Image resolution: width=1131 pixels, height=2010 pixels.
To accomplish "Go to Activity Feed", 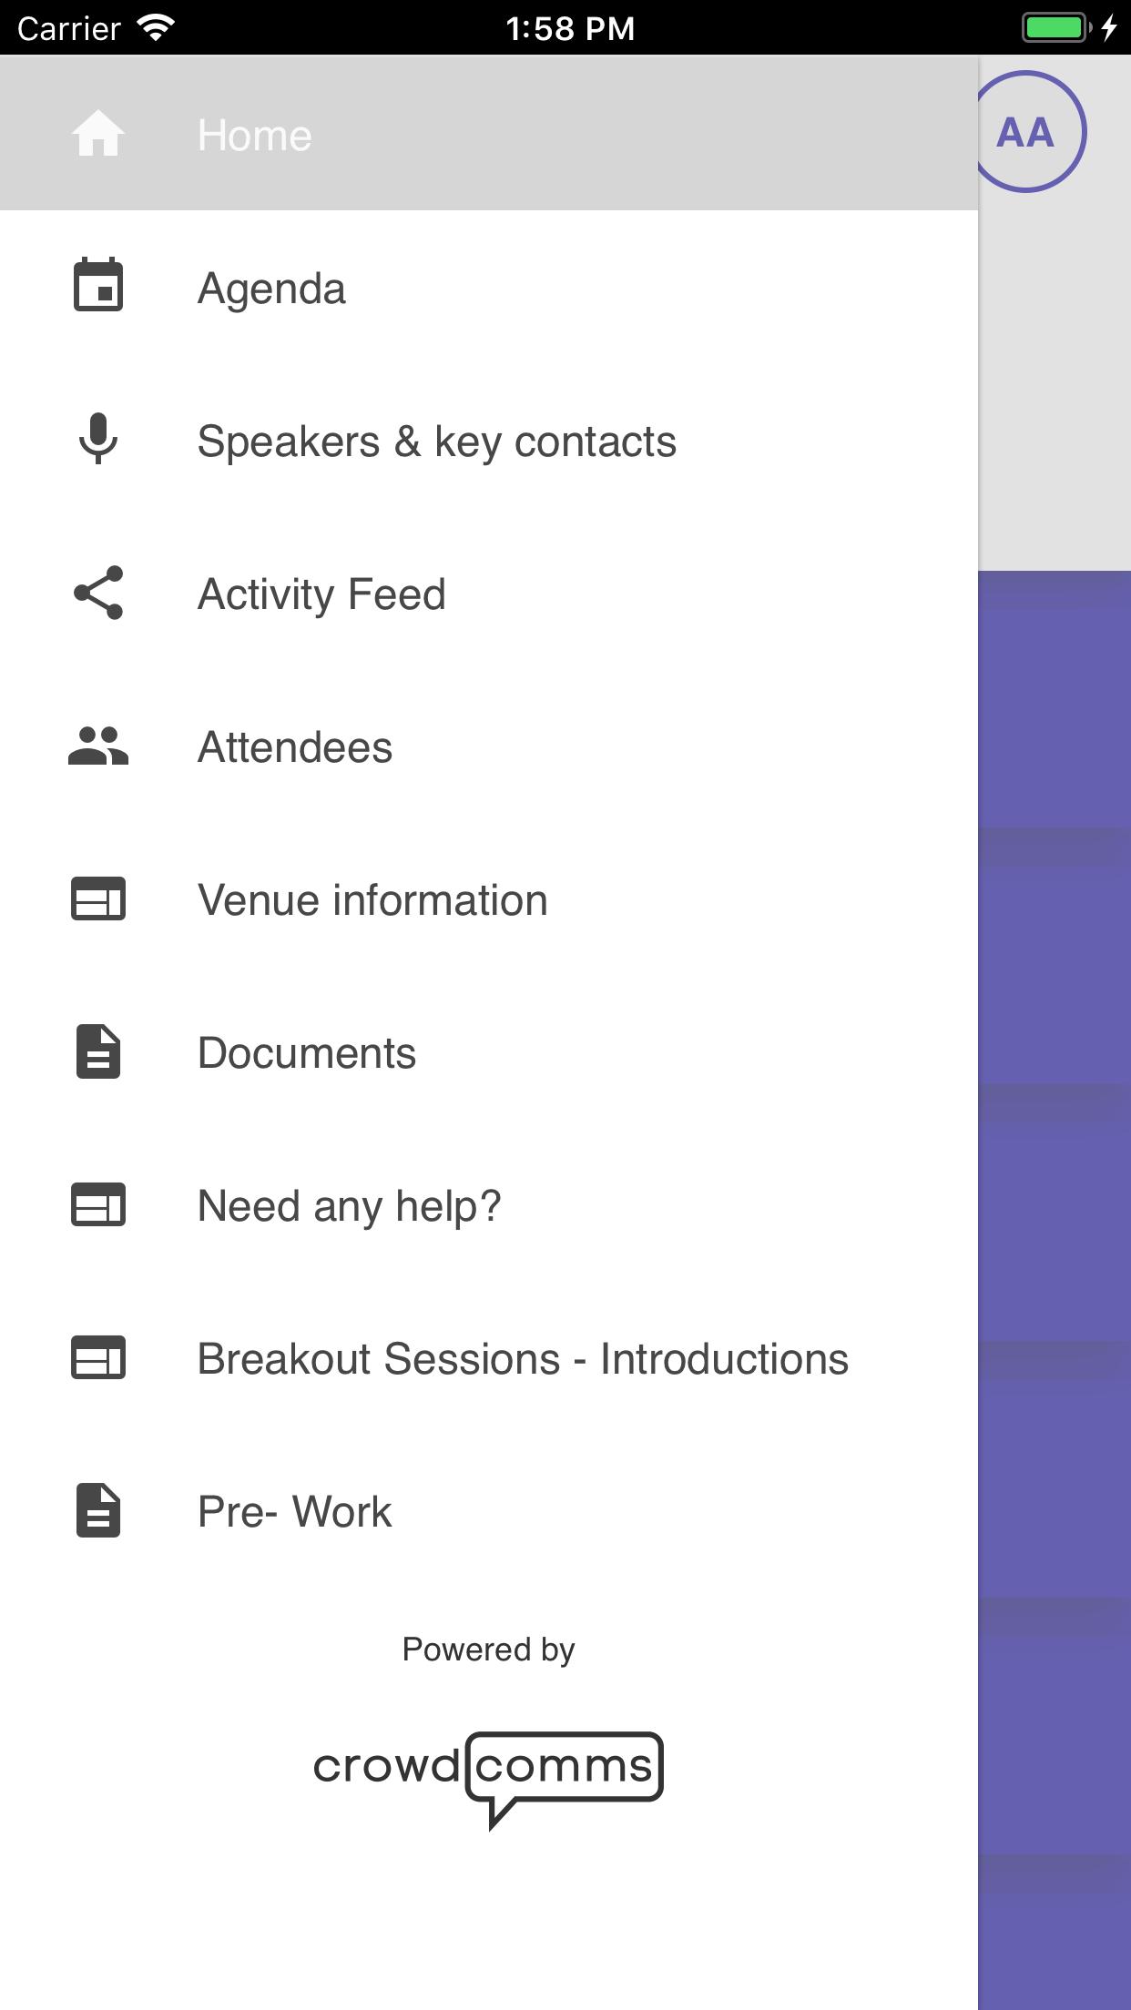I will tap(321, 595).
